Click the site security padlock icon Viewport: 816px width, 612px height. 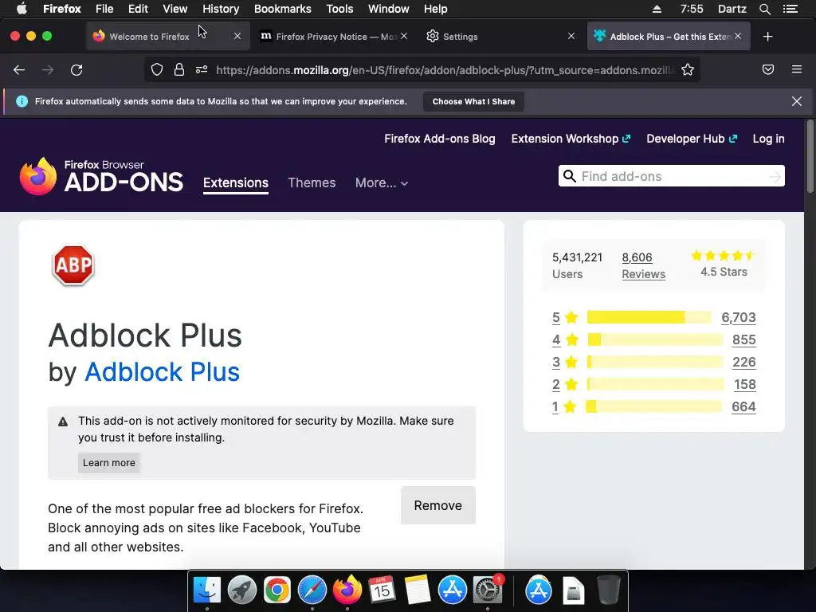179,70
